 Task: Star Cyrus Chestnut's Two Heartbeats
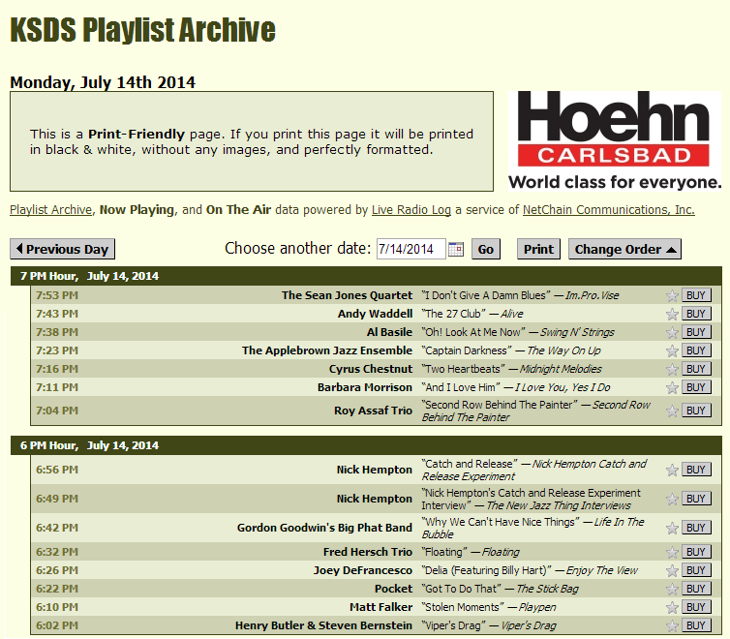672,369
